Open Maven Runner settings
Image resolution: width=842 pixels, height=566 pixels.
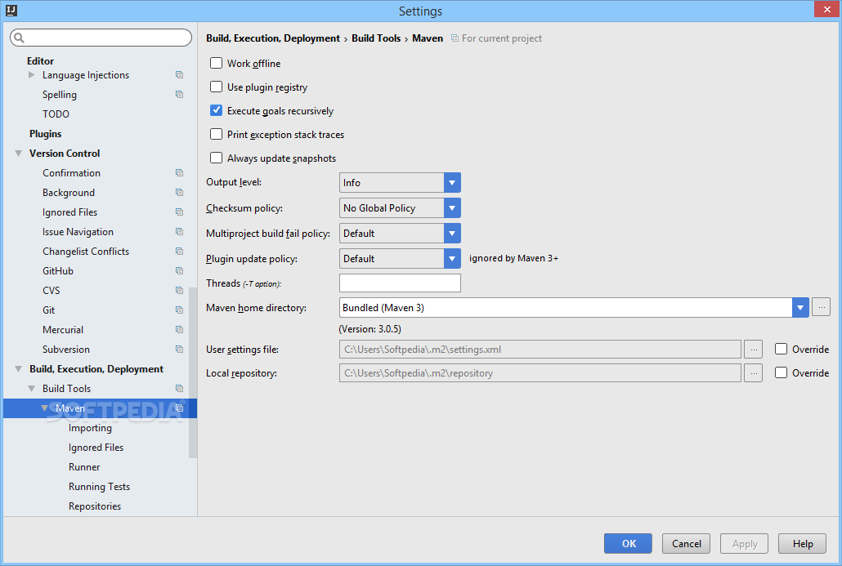(84, 467)
